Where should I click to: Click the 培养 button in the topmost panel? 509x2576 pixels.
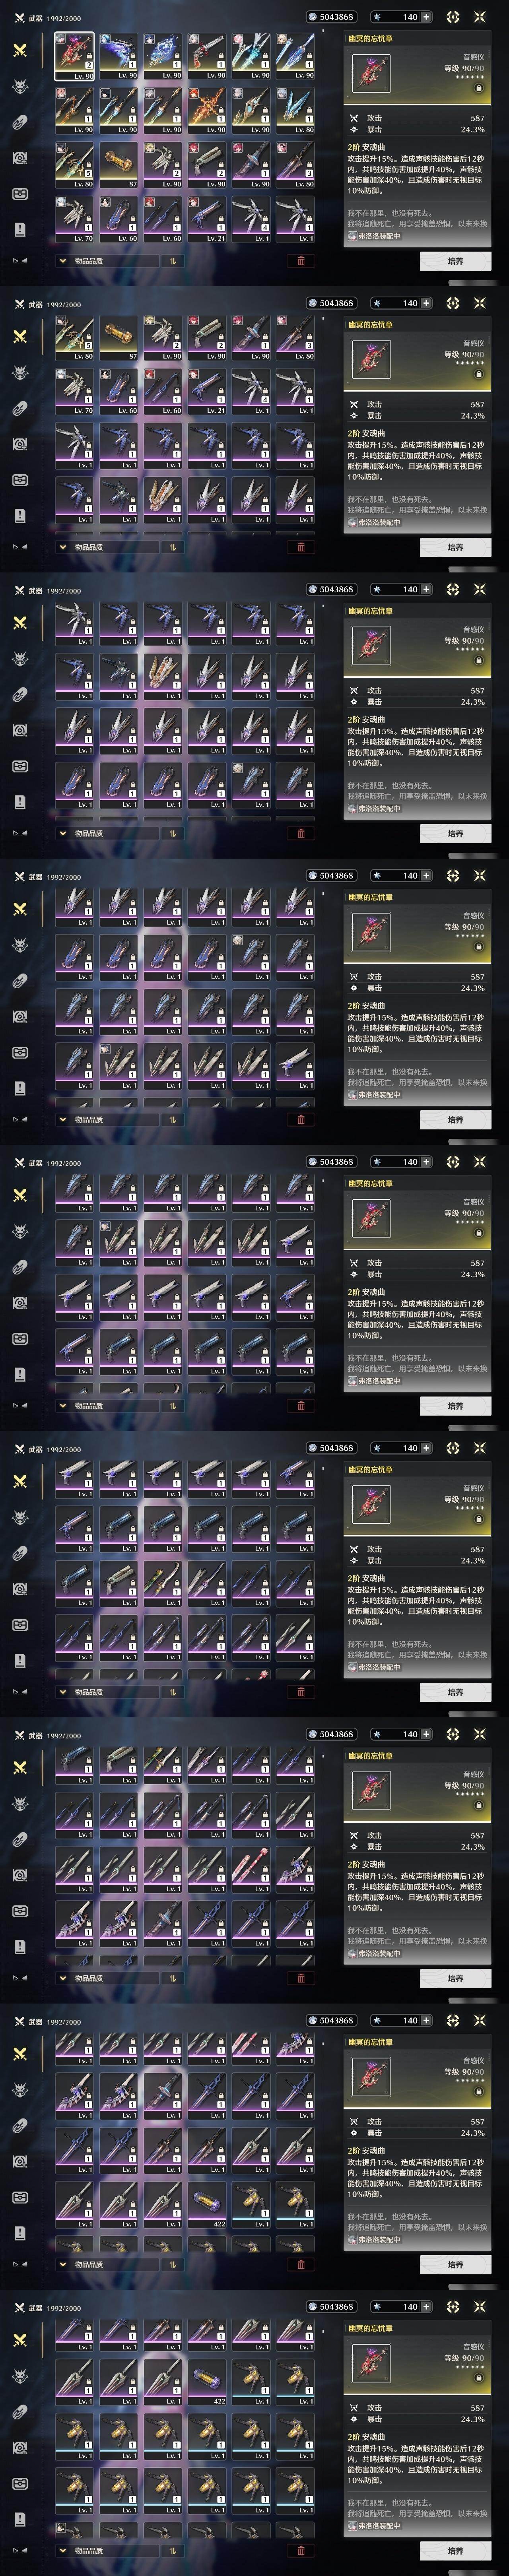(455, 261)
